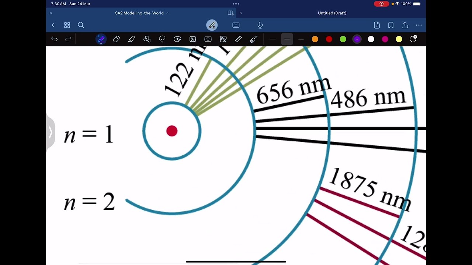This screenshot has width=472, height=265.
Task: Select the Laser pointer tool
Action: point(254,39)
